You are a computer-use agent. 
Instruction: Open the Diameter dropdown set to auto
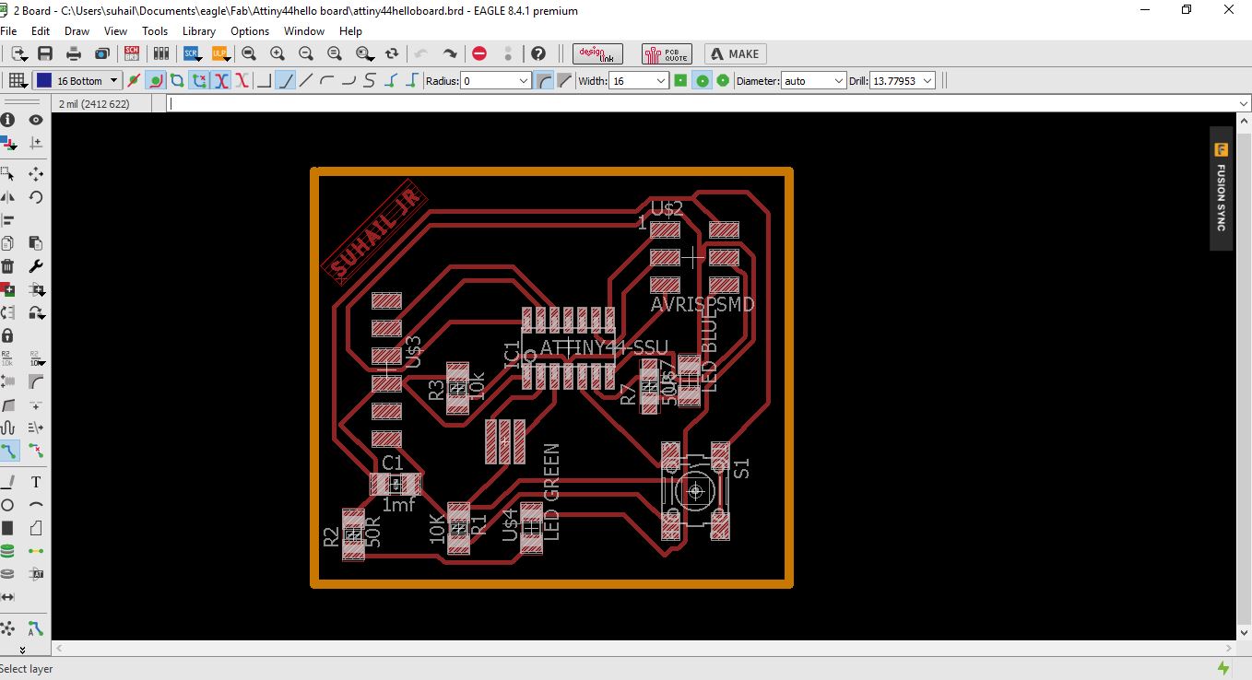pyautogui.click(x=839, y=81)
